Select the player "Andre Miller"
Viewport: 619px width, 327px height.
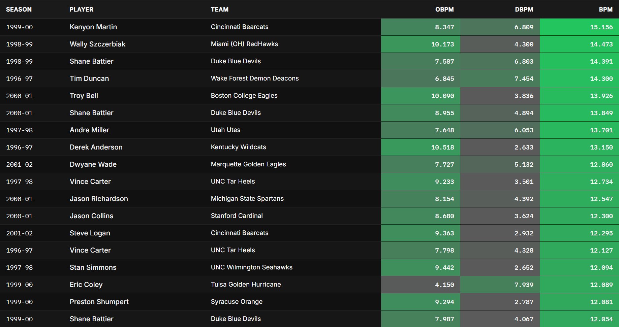point(90,130)
